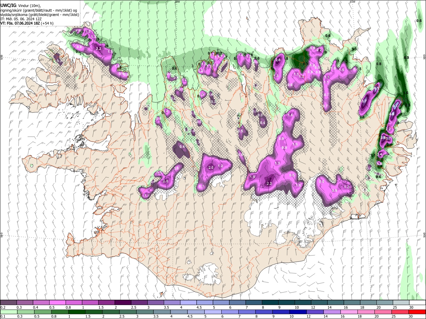Click the 'UWC/IG: Vindur (10m),' title line
The width and height of the screenshot is (426, 319).
tap(21, 5)
